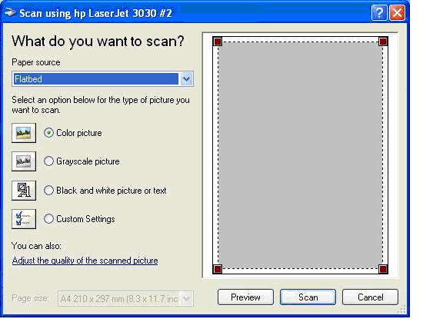
Task: Click the title bar help question mark
Action: (379, 13)
